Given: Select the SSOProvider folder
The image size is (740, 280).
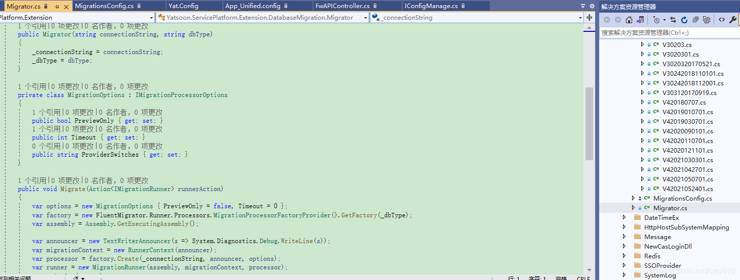Looking at the screenshot, I should tap(663, 265).
